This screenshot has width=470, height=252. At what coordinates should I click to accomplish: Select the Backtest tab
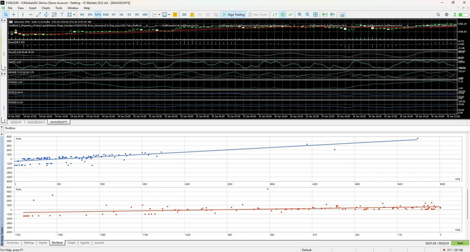tap(57, 243)
